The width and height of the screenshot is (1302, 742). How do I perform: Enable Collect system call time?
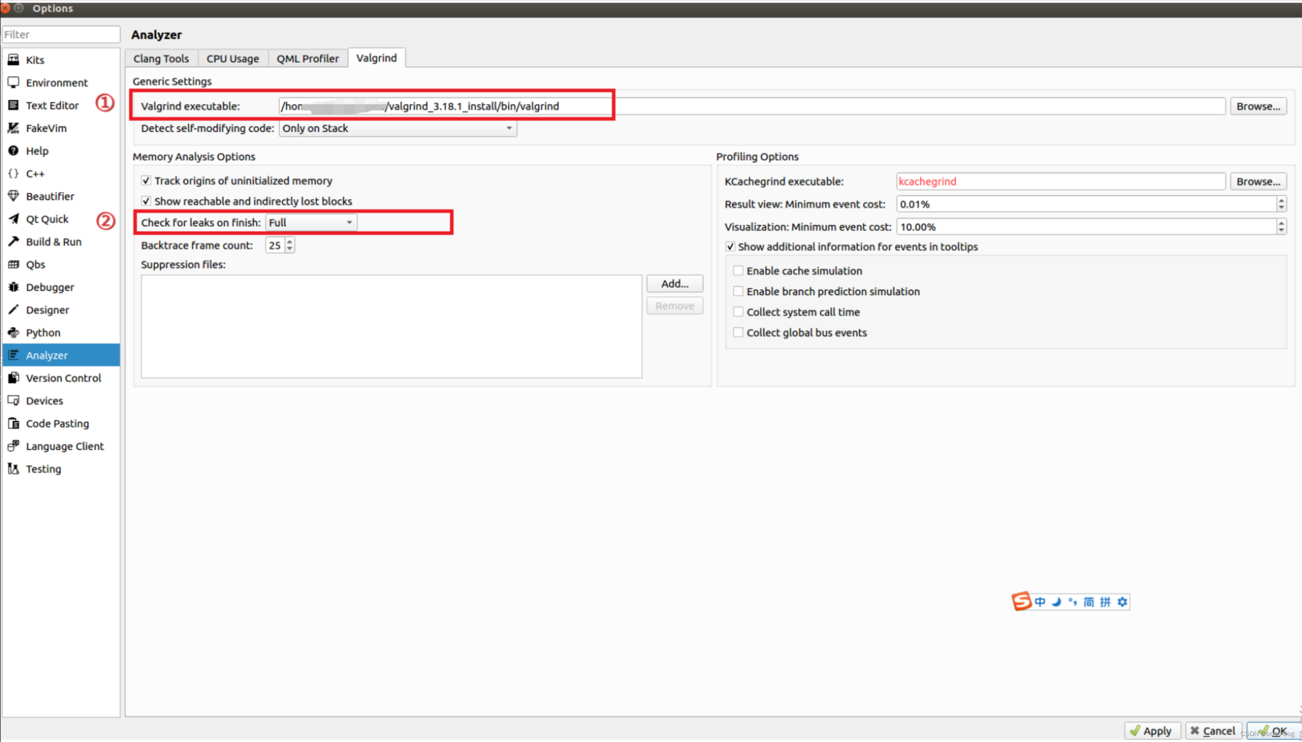click(738, 311)
